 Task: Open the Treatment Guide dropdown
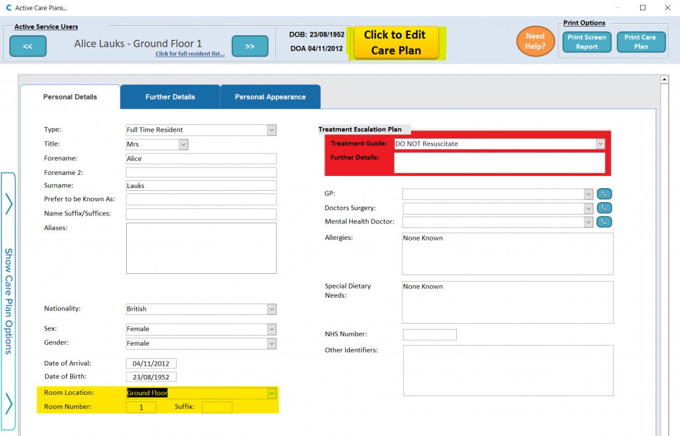(600, 144)
